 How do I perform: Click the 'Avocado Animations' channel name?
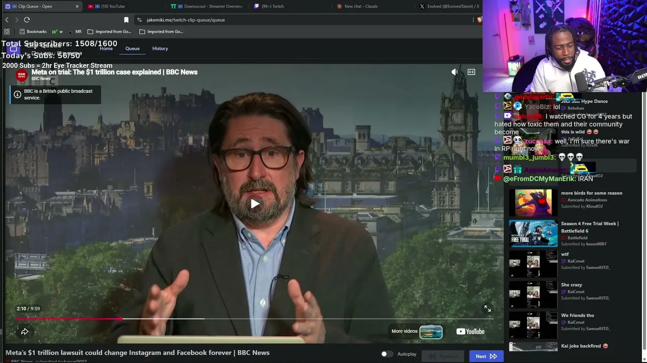587,200
